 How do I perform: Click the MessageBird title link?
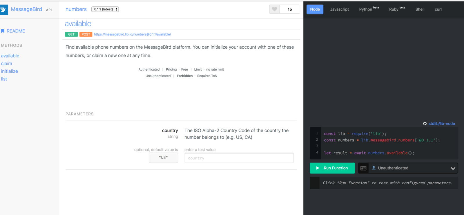click(x=26, y=9)
